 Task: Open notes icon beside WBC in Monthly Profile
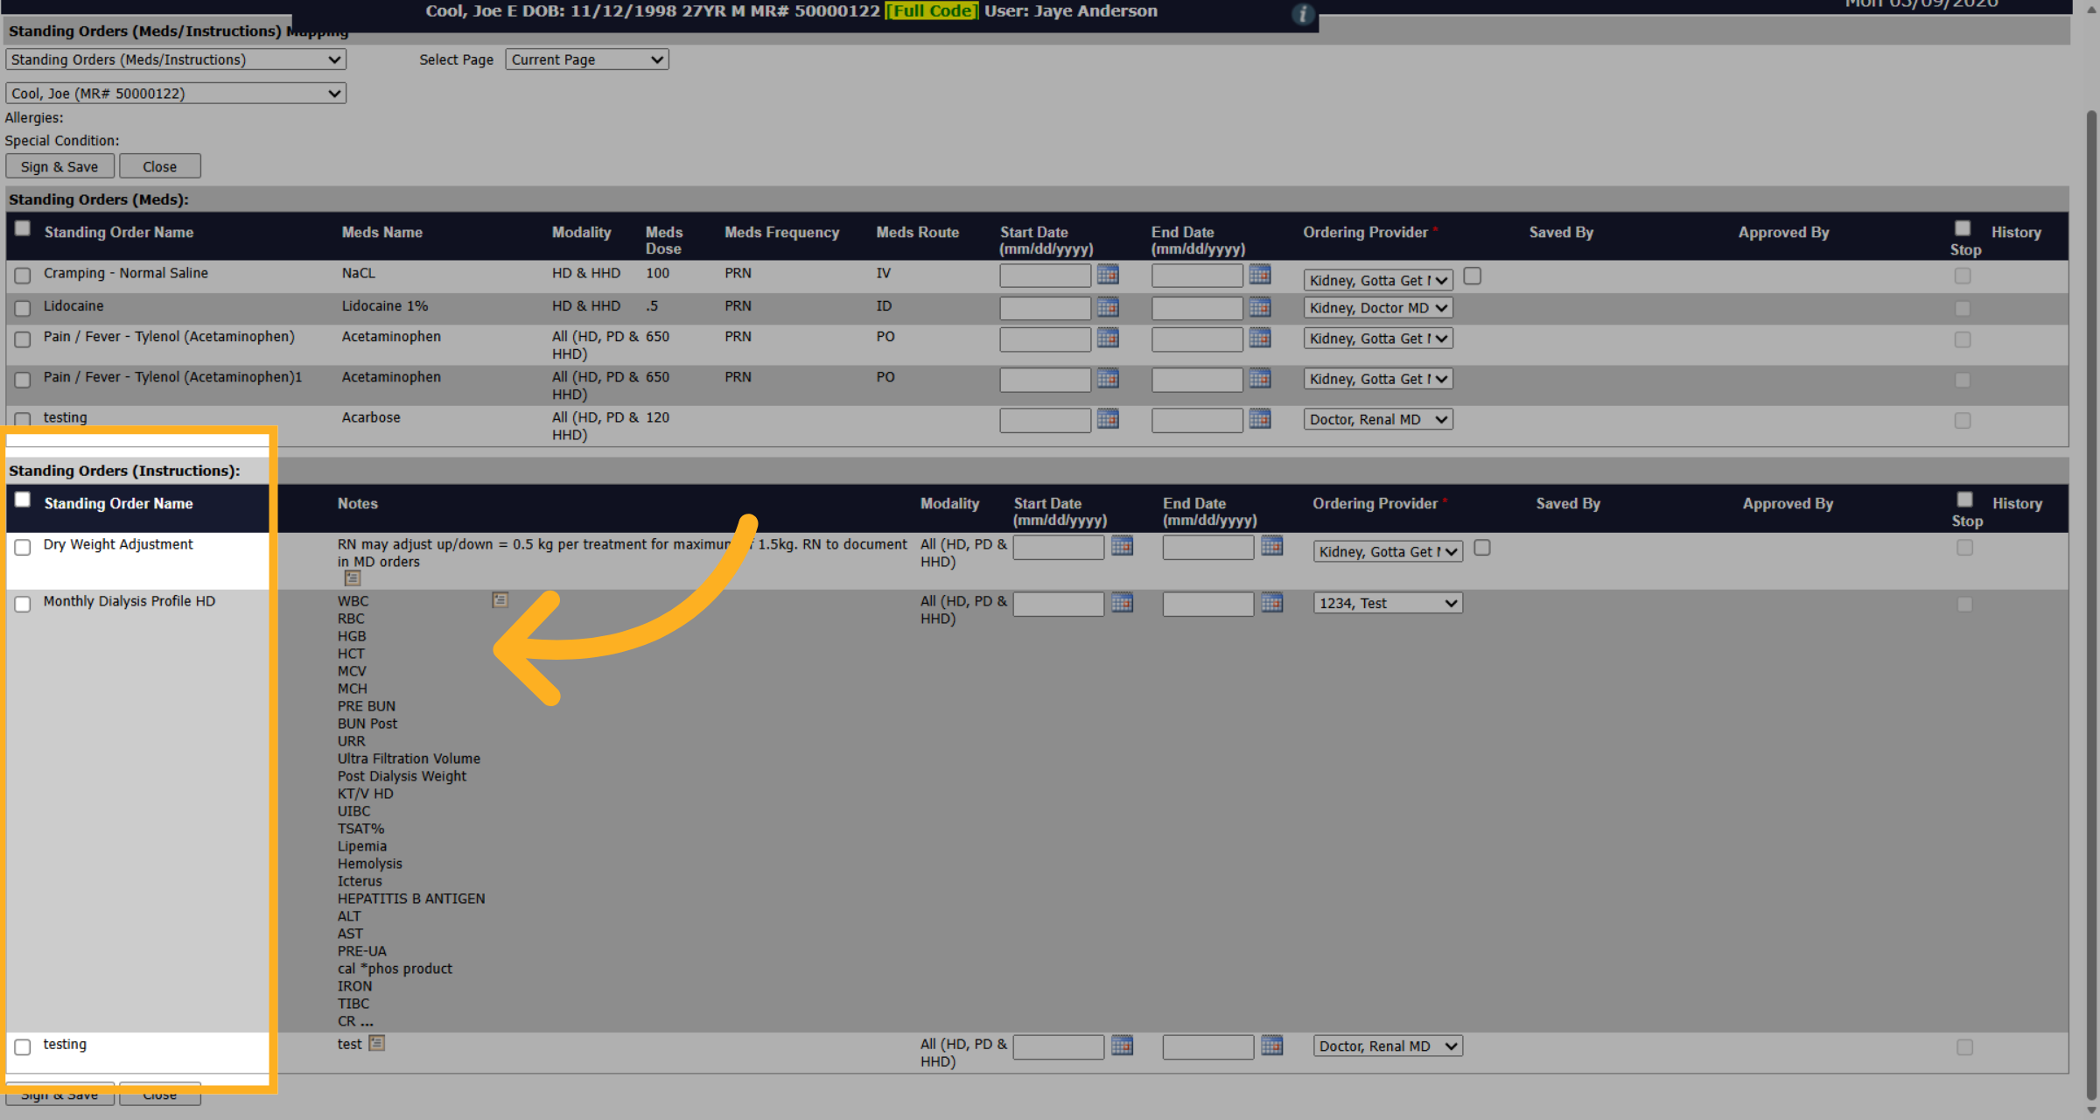coord(500,600)
